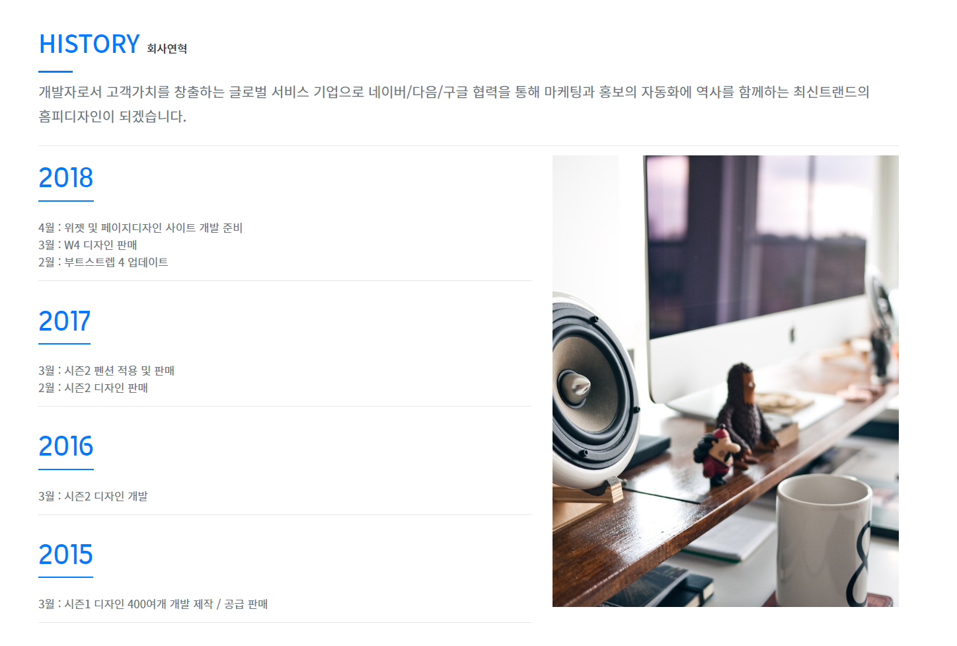Click the Apple logo on the monitor

791,333
